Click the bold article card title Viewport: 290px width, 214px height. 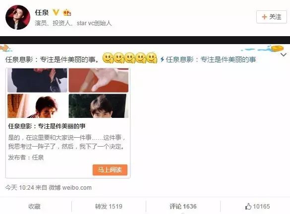click(x=47, y=126)
